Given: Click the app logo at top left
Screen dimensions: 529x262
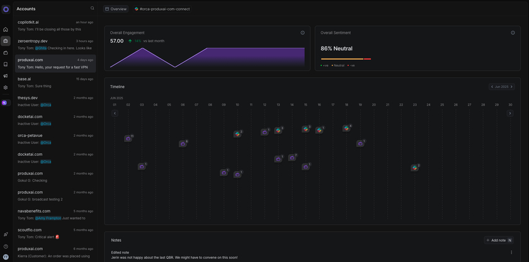Looking at the screenshot, I should (x=6, y=9).
